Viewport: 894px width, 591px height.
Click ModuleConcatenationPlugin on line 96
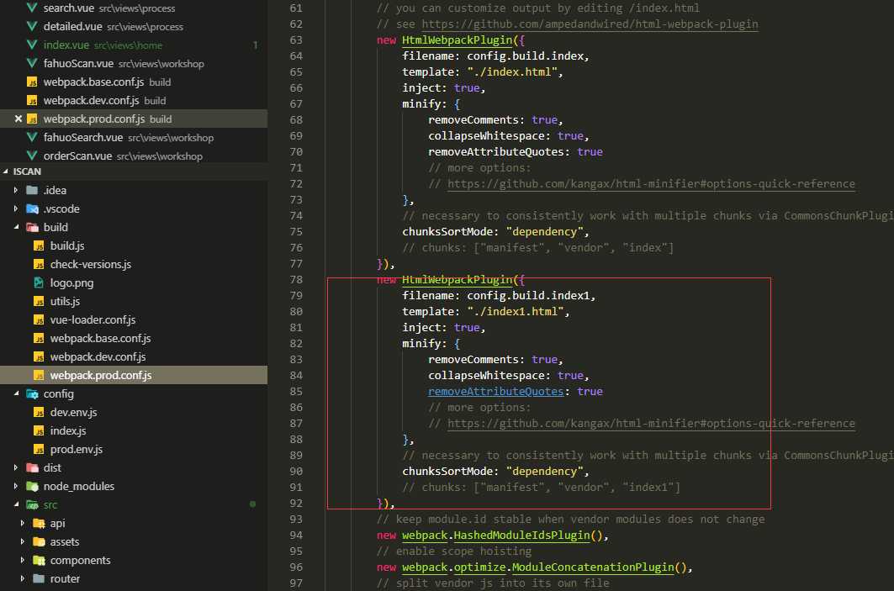tap(593, 567)
